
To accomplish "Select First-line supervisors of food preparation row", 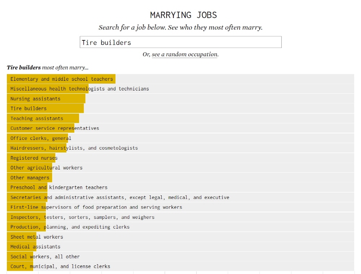I will (96, 207).
